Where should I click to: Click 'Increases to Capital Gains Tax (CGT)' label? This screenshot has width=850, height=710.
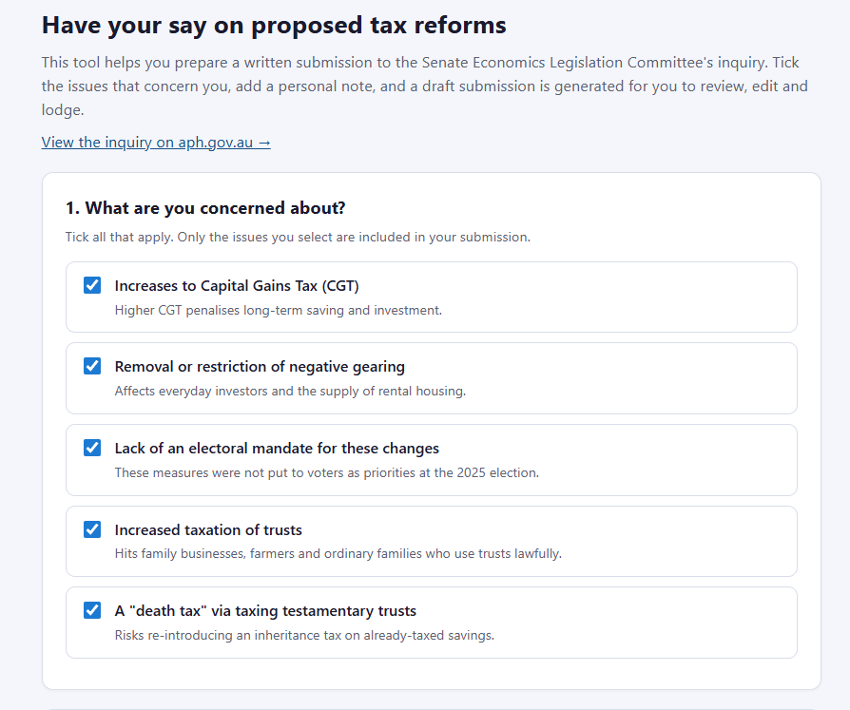click(x=237, y=286)
